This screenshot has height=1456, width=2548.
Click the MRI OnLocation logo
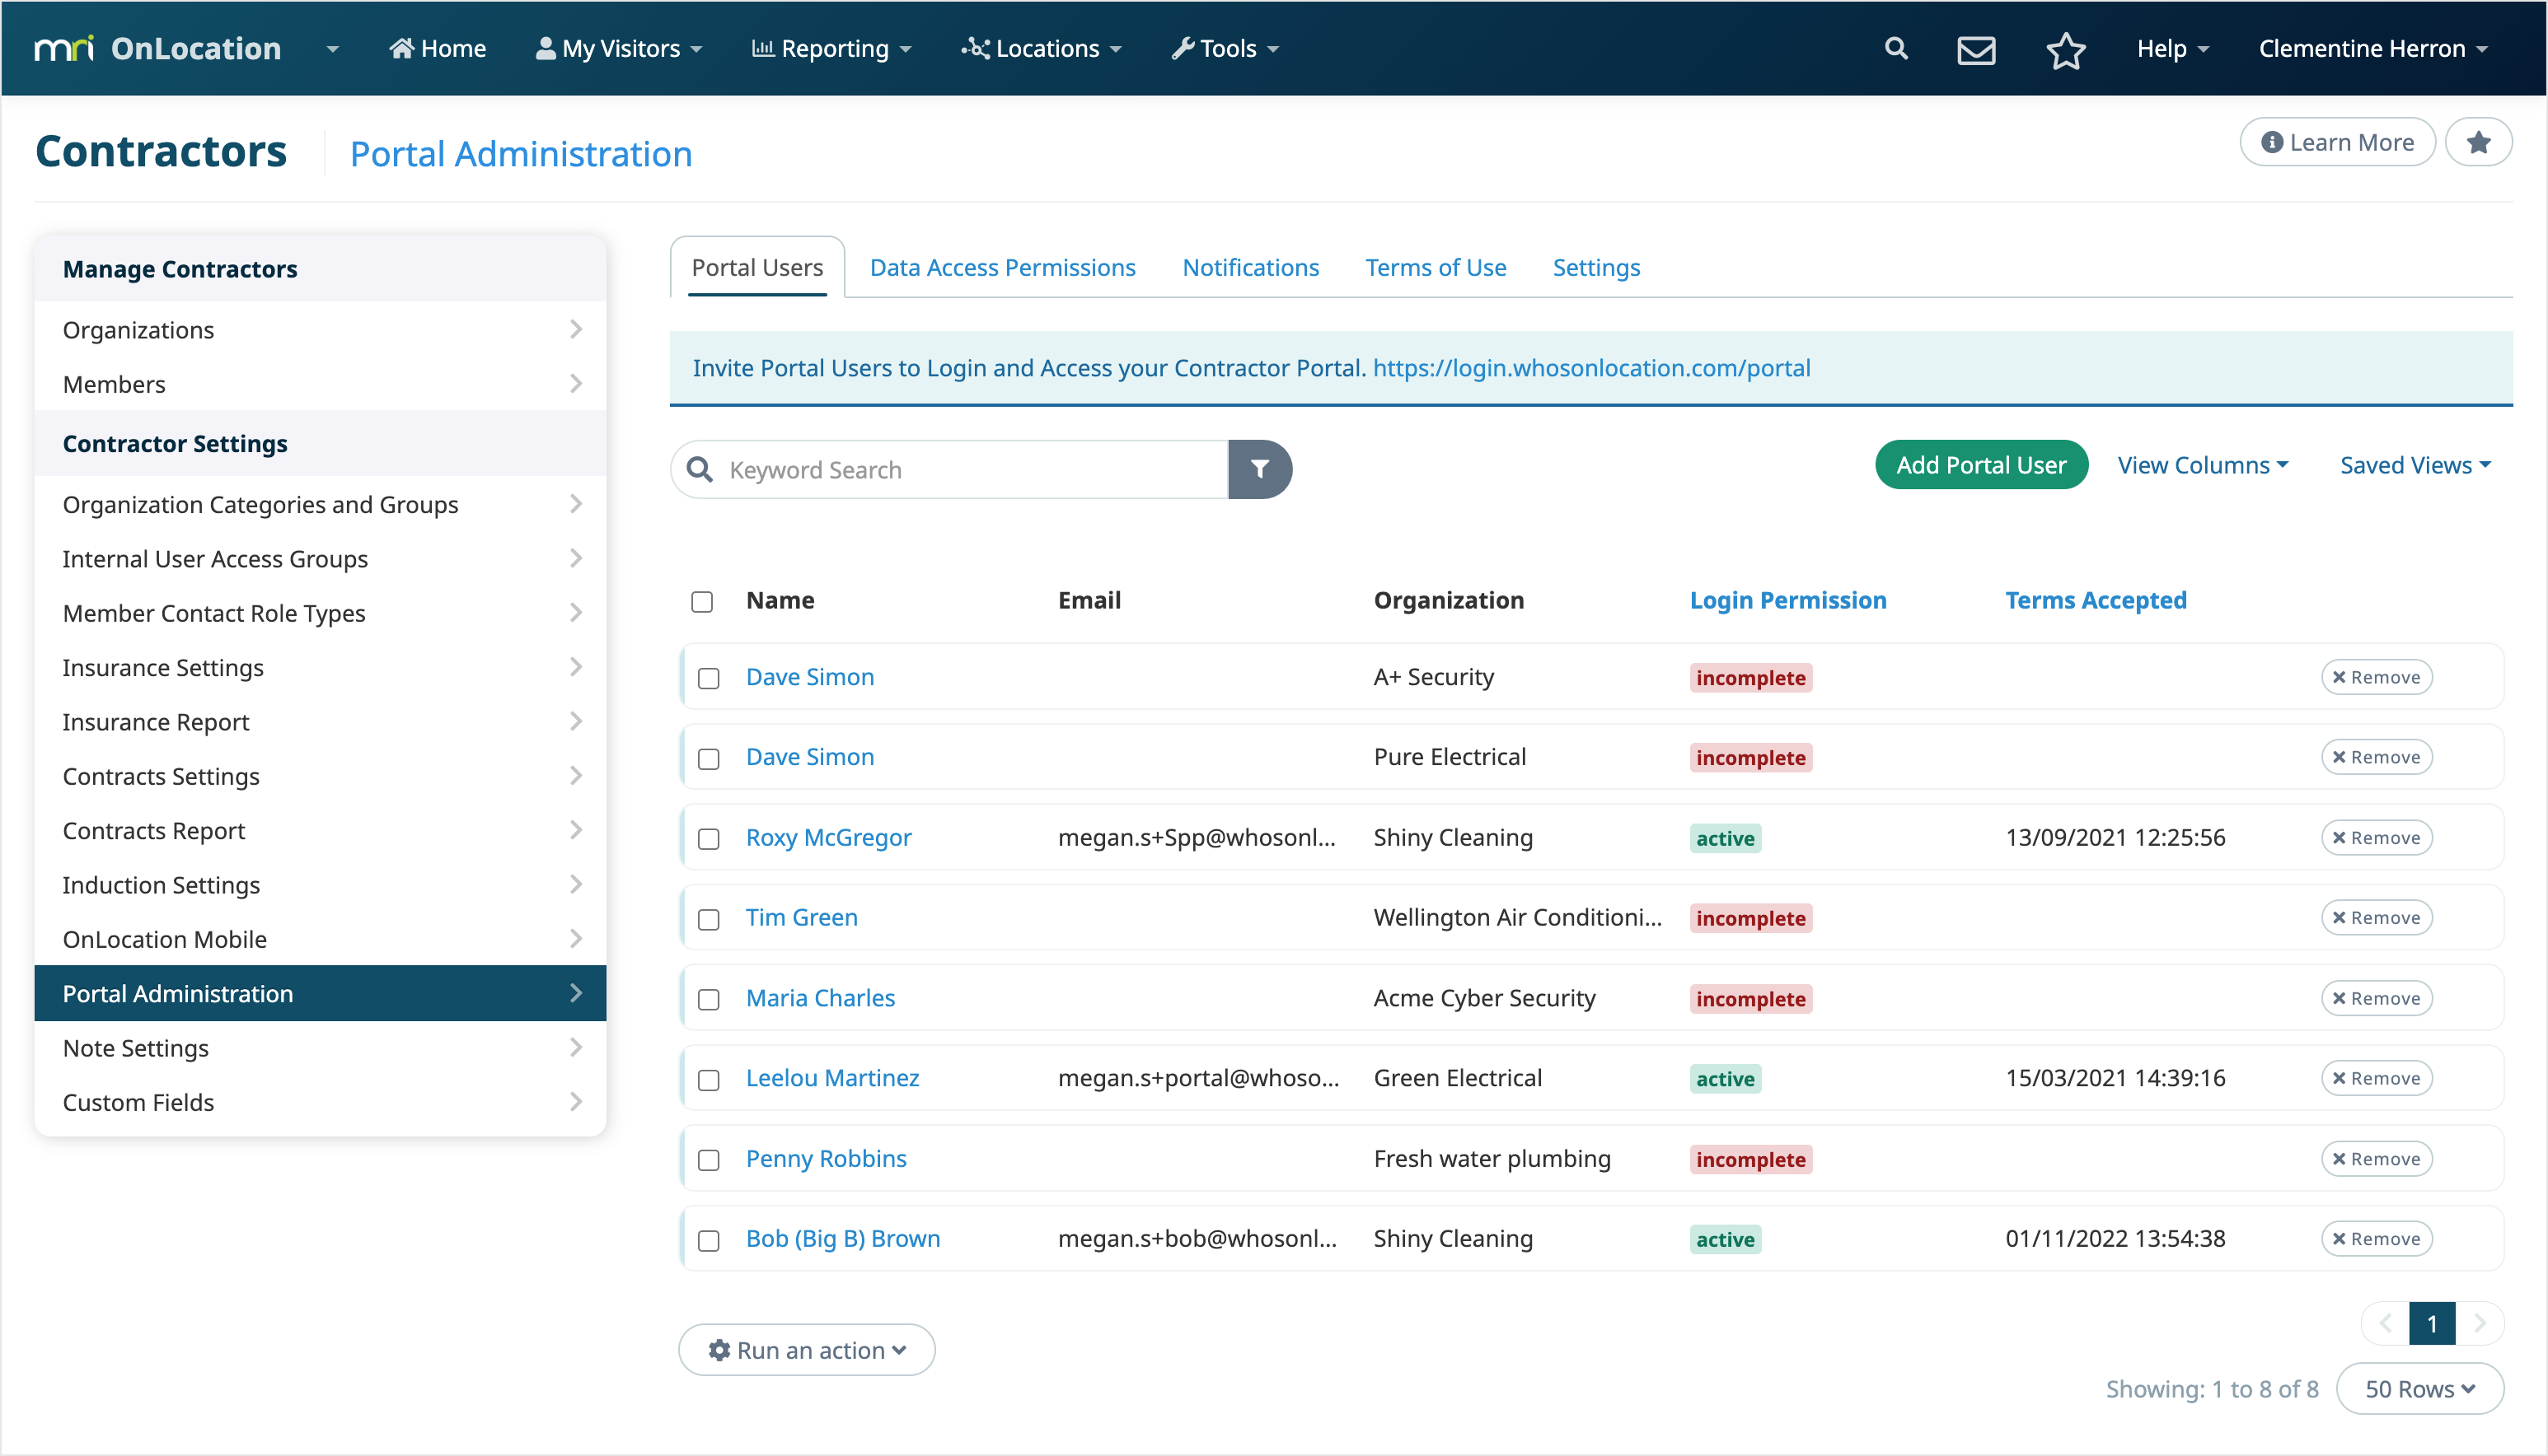click(158, 48)
